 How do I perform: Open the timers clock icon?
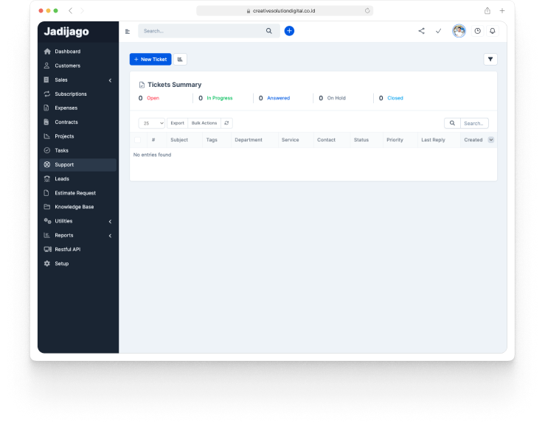pyautogui.click(x=477, y=31)
